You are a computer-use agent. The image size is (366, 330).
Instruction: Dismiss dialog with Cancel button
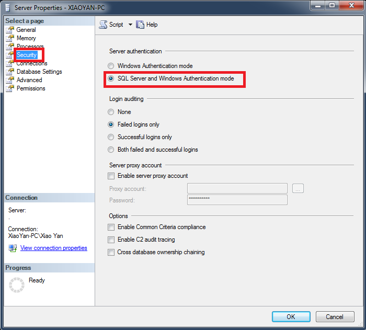pos(335,317)
